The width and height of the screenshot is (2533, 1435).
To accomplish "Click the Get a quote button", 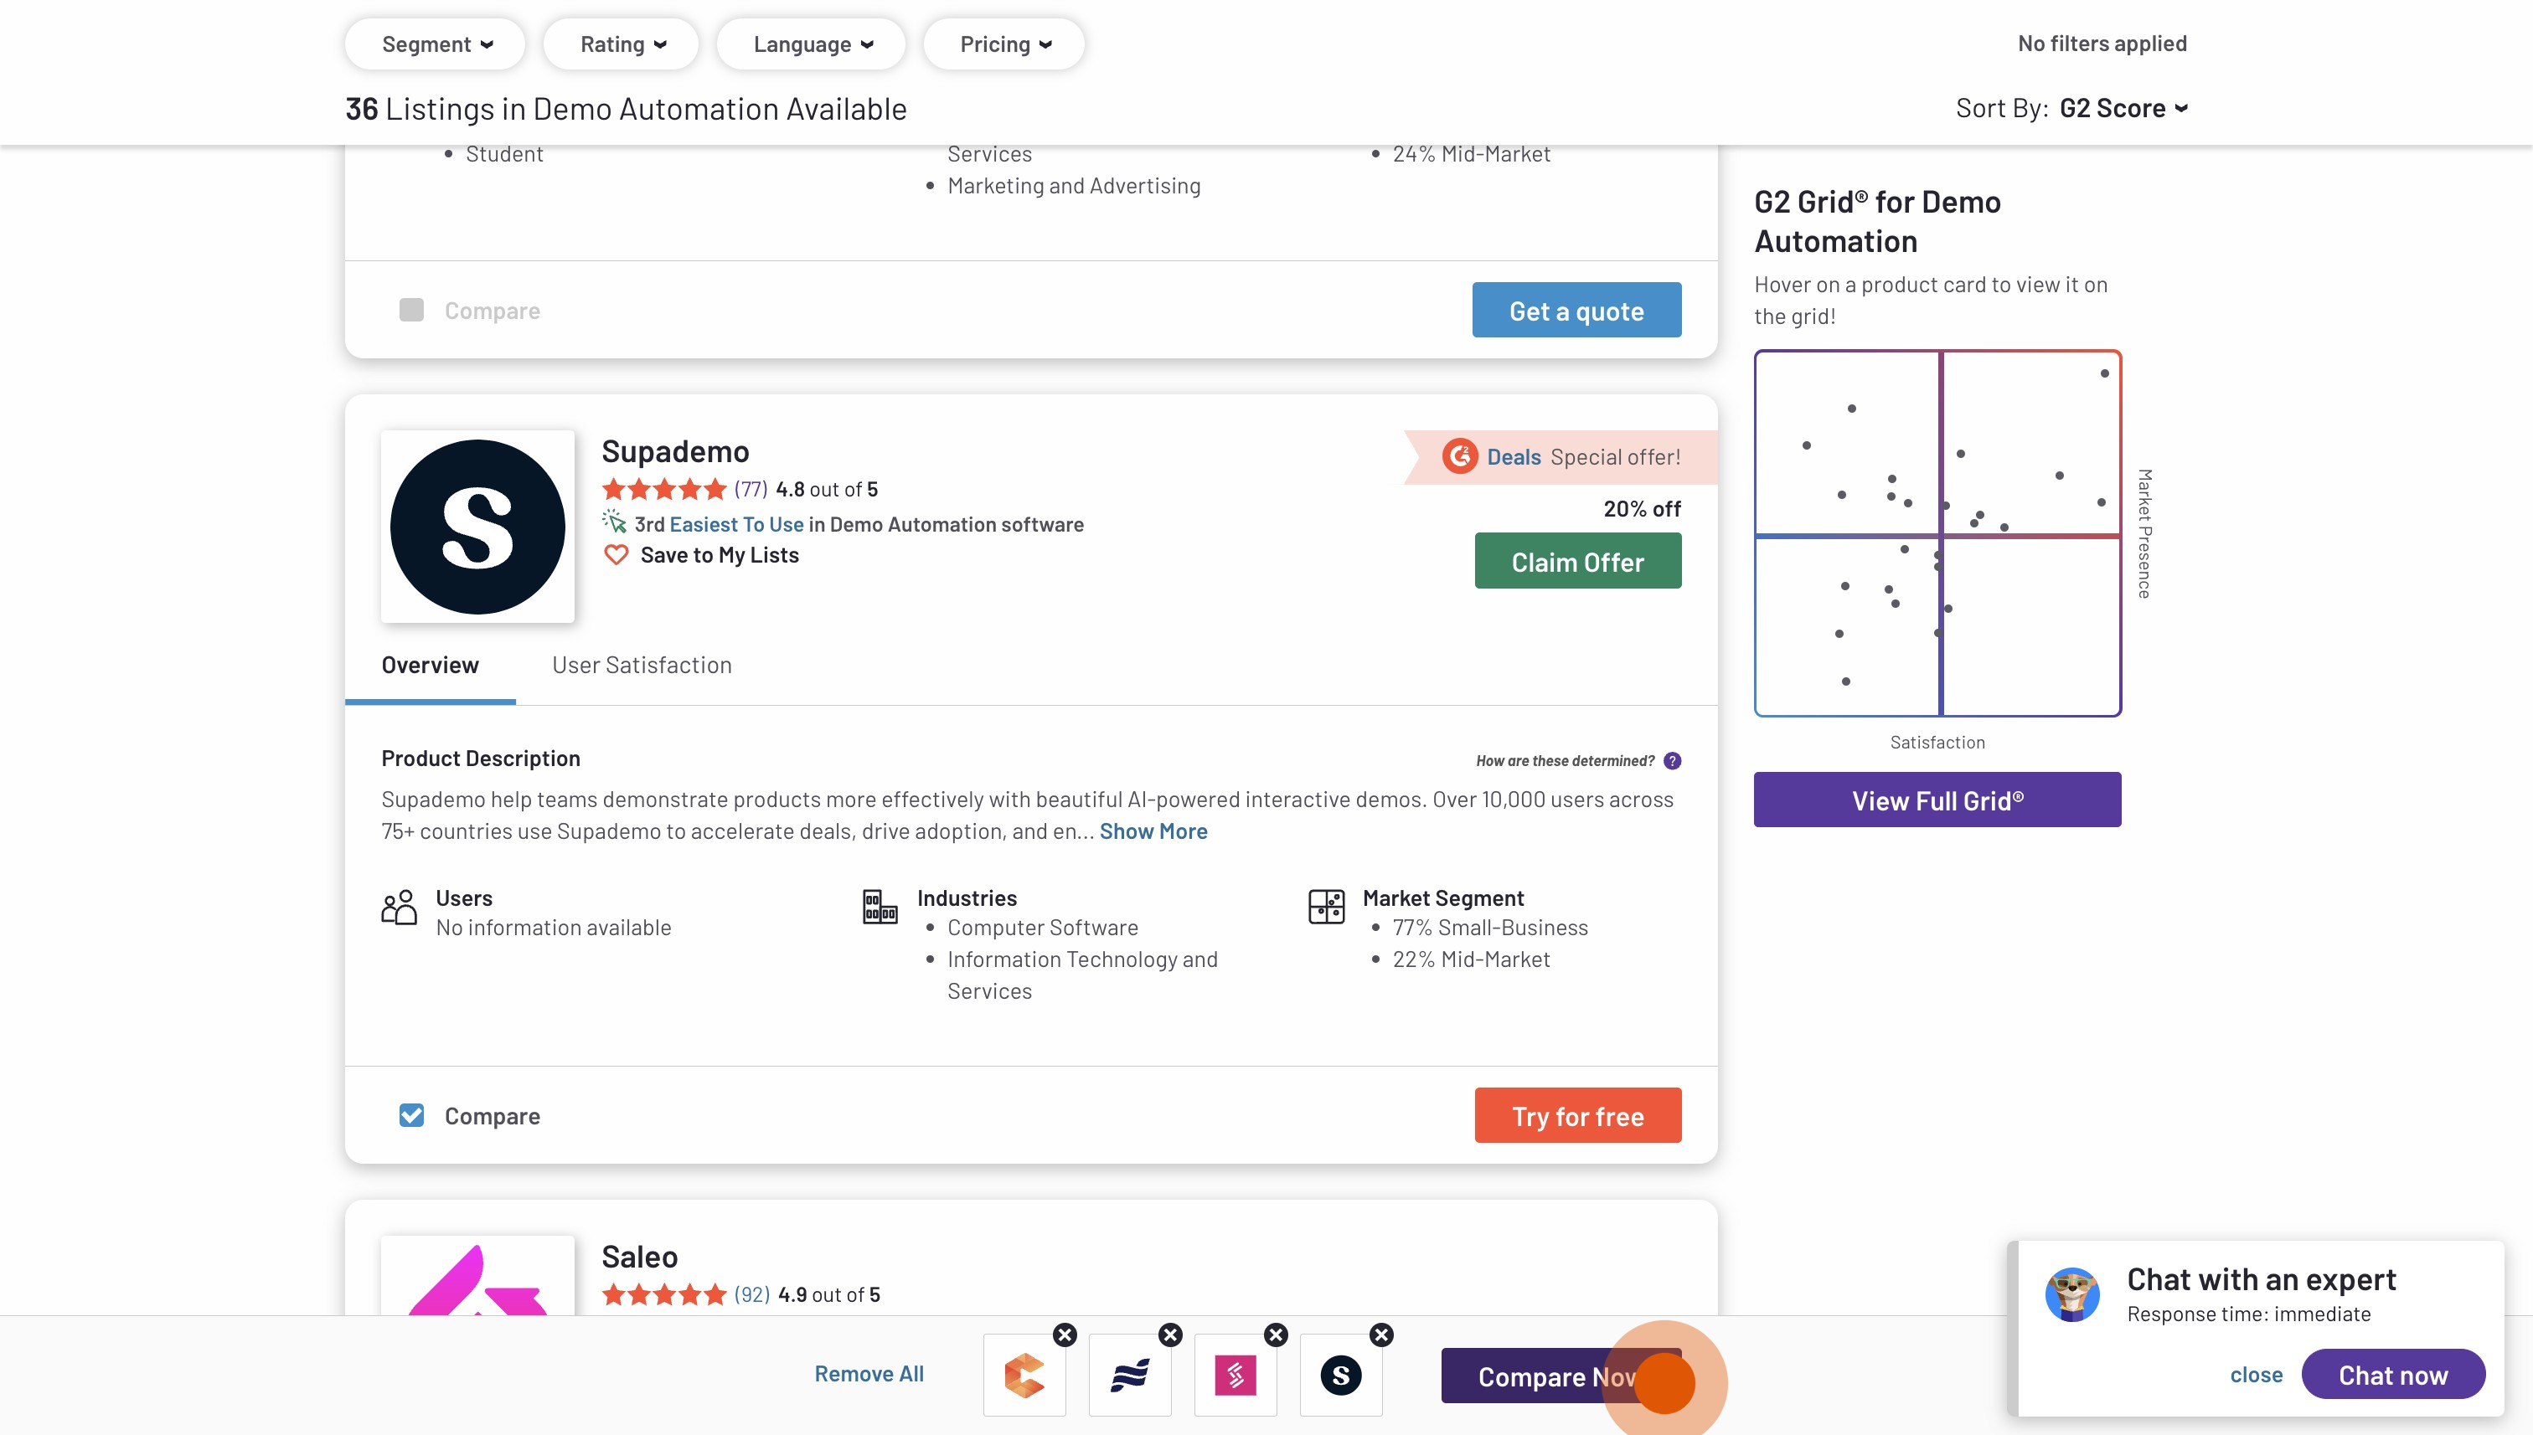I will pos(1576,310).
